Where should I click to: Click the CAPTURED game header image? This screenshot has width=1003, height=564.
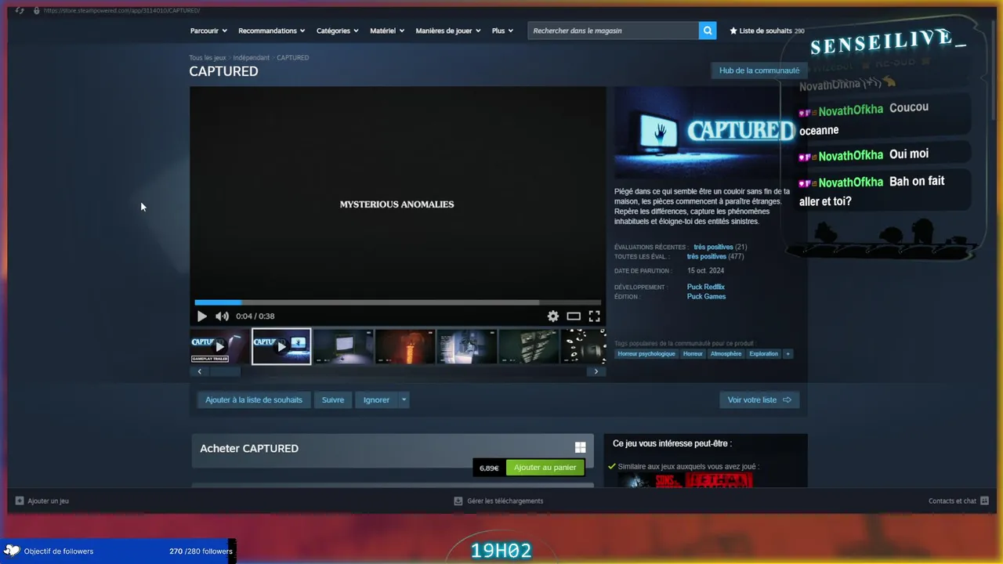coord(705,133)
